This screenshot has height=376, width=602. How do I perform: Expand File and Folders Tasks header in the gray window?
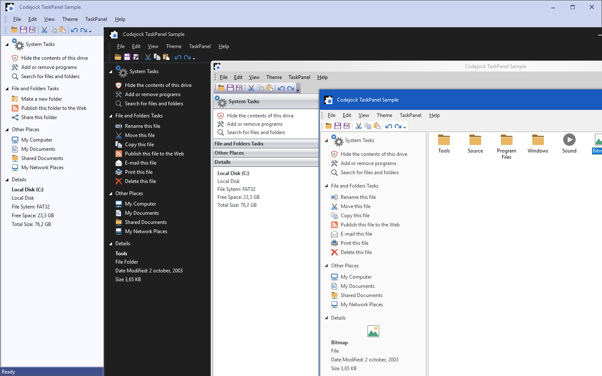266,144
